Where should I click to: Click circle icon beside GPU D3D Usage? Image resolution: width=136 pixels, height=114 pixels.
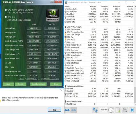pos(66,63)
